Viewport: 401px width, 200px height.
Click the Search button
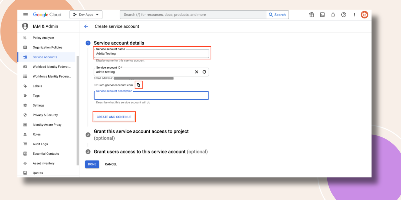coord(277,15)
